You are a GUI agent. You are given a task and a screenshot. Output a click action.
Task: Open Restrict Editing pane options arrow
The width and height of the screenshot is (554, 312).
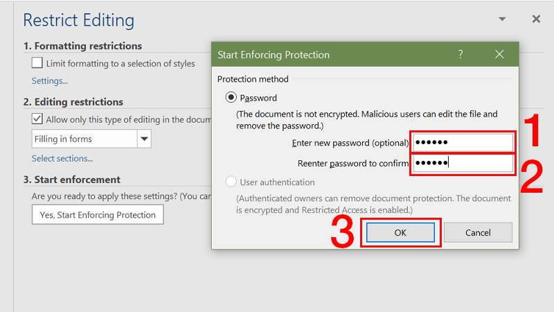pos(503,19)
